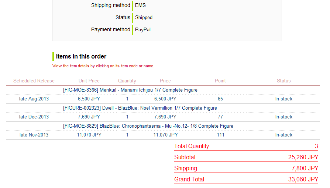This screenshot has width=330, height=188.
Task: Click In-stock status of the Mu-12 row
Action: pyautogui.click(x=284, y=135)
